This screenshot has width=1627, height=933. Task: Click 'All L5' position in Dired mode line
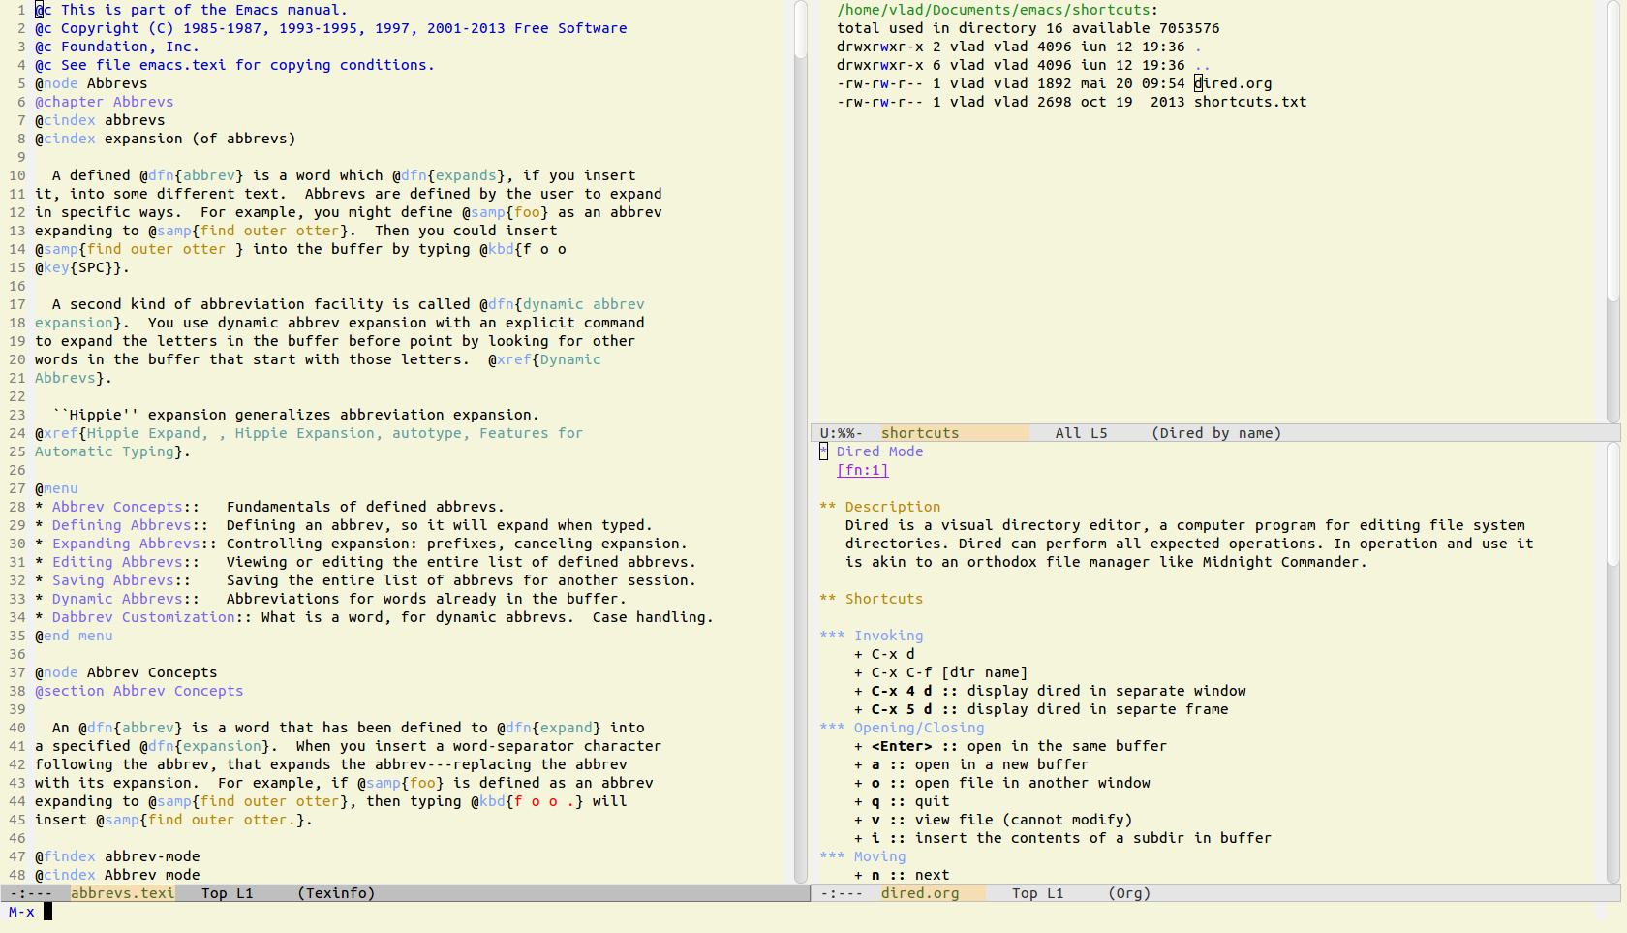click(1081, 433)
